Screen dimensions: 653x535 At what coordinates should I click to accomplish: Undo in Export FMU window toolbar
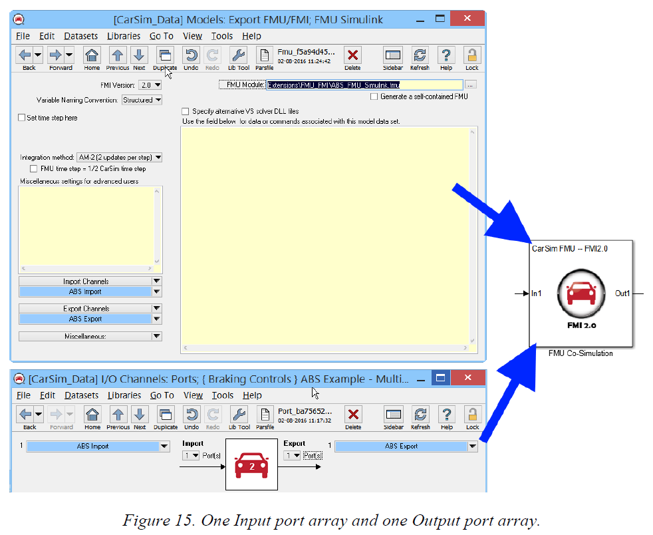191,55
